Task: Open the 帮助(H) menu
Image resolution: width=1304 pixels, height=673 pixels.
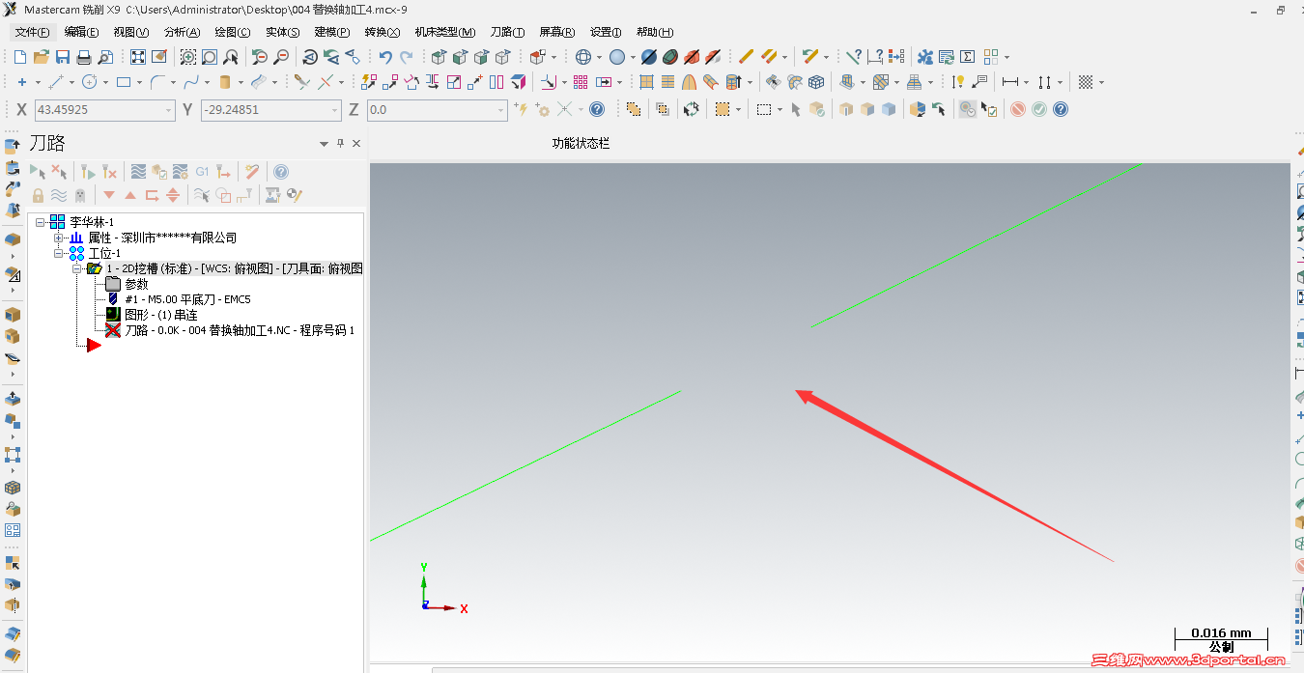Action: (x=655, y=32)
